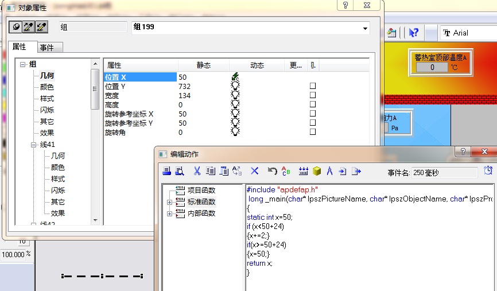Click the 蓄热室顶部温度A value field
497x291 pixels.
coord(432,67)
